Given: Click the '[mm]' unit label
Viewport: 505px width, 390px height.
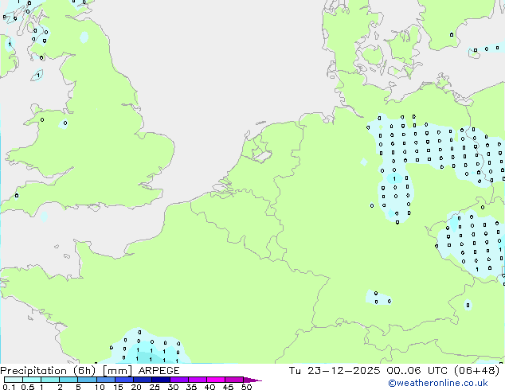Looking at the screenshot, I should click(x=118, y=371).
